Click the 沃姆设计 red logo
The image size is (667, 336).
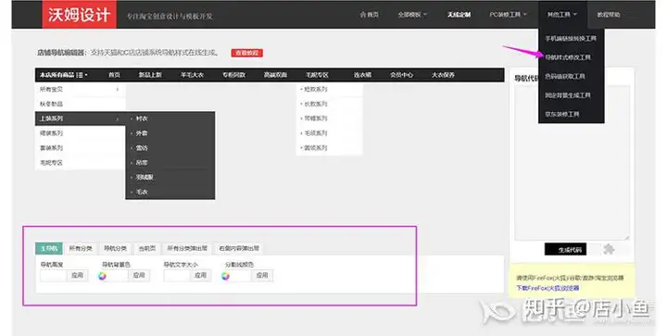tap(79, 15)
